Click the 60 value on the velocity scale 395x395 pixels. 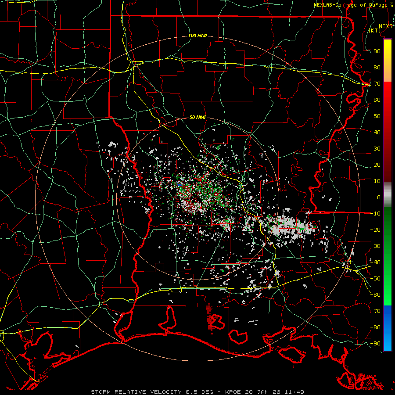(377, 100)
